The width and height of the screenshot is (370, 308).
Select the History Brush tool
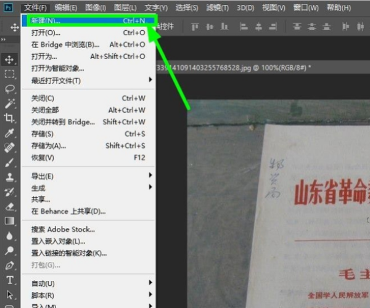click(x=9, y=192)
